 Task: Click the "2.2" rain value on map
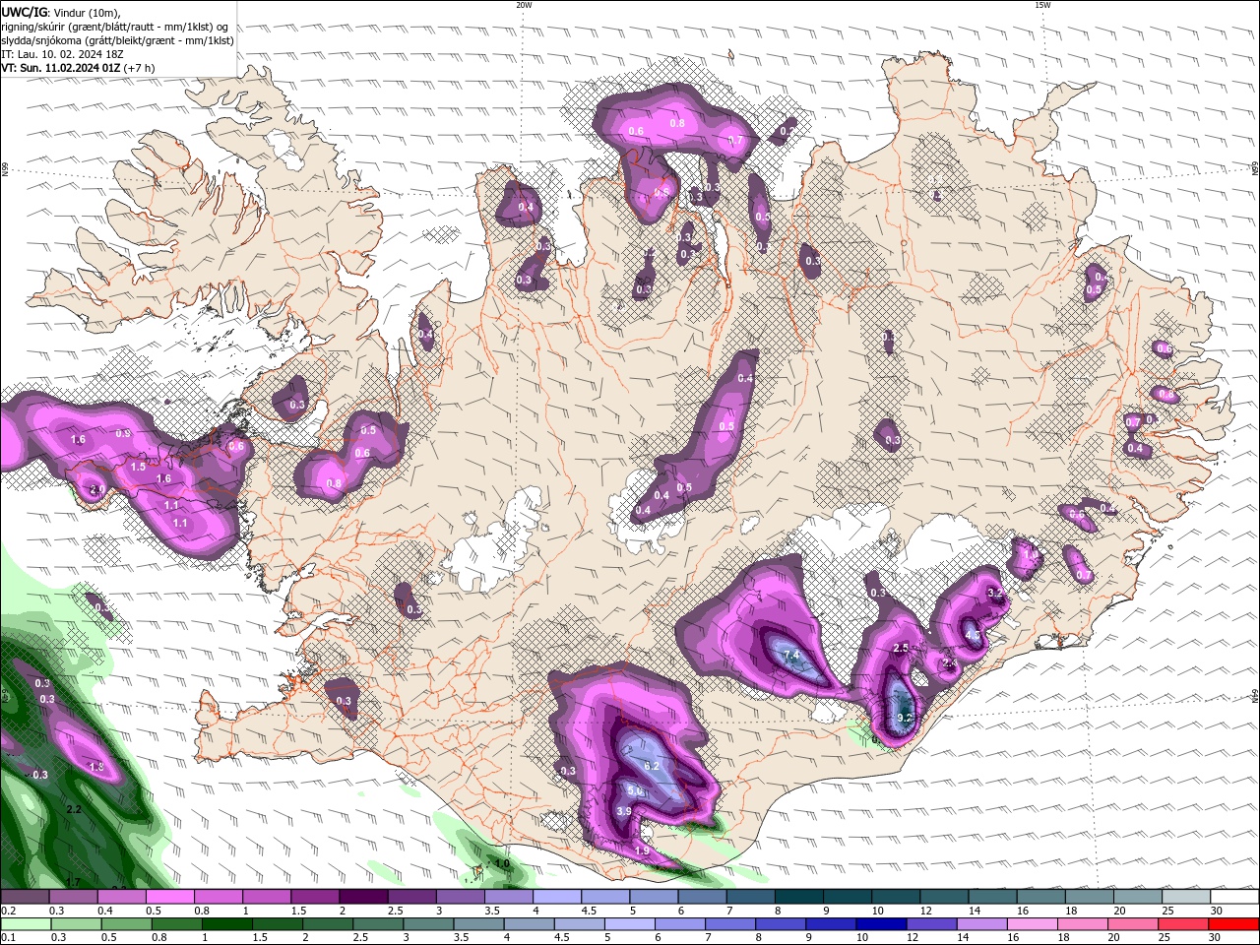(x=74, y=809)
